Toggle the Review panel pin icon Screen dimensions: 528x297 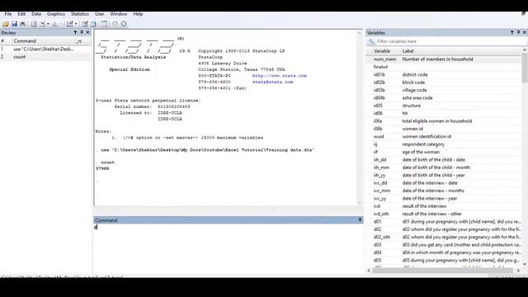point(82,33)
